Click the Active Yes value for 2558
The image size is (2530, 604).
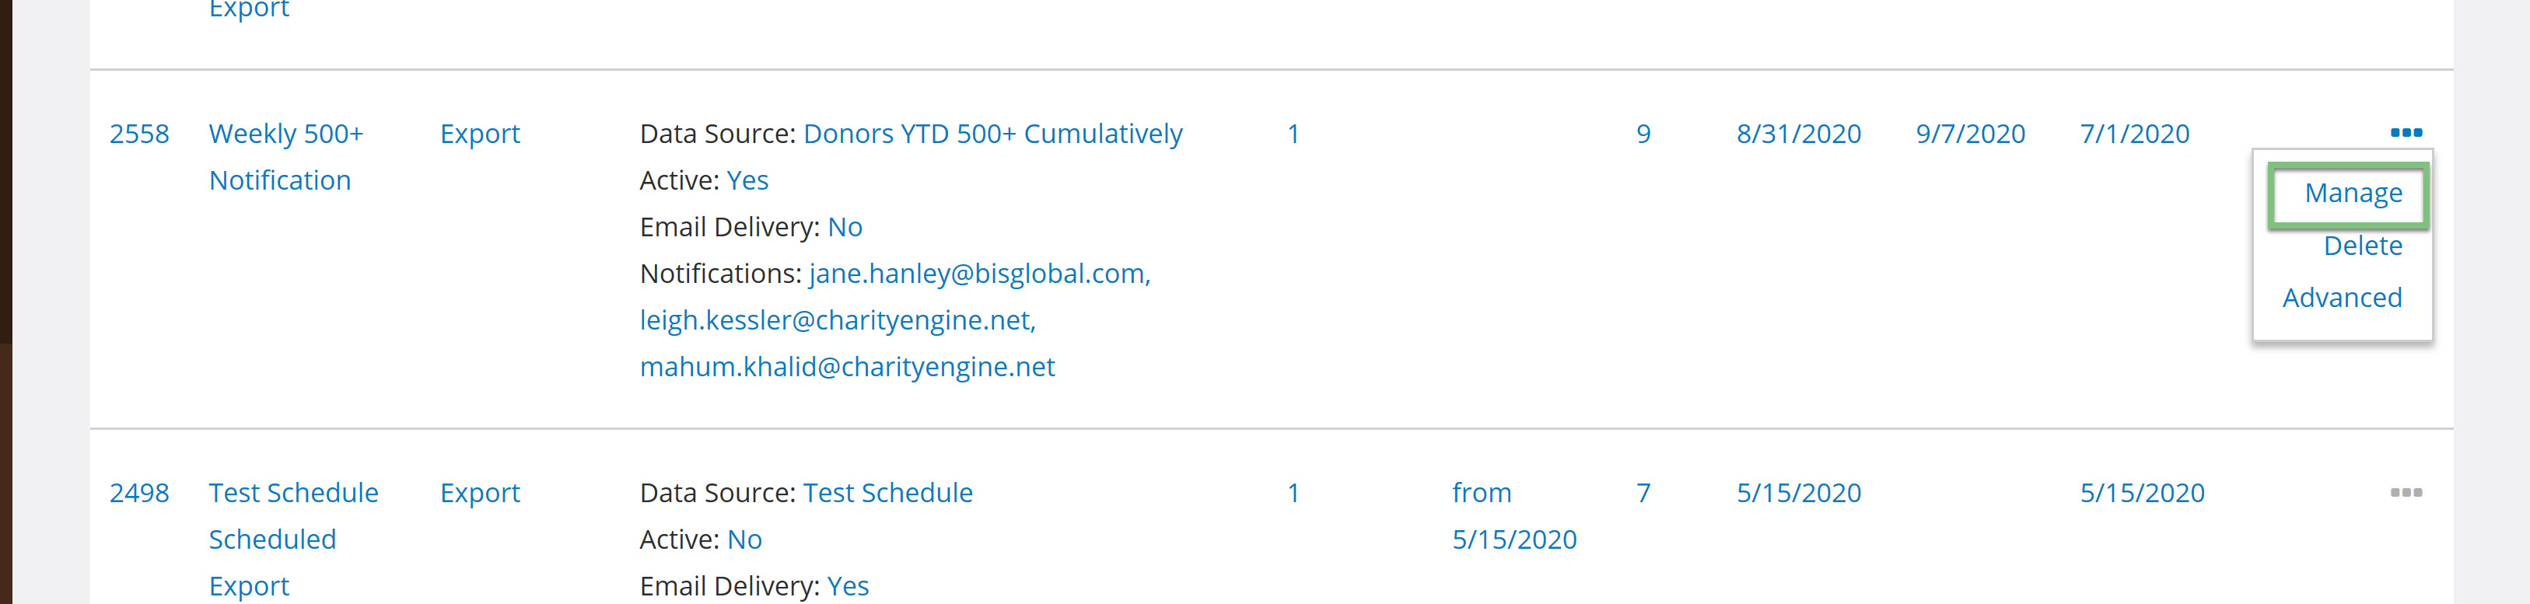[x=747, y=180]
